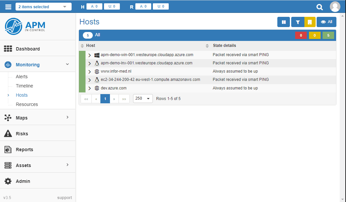Viewport: 346px width, 202px height.
Task: Expand the dev.azure.com host row
Action: coord(89,88)
